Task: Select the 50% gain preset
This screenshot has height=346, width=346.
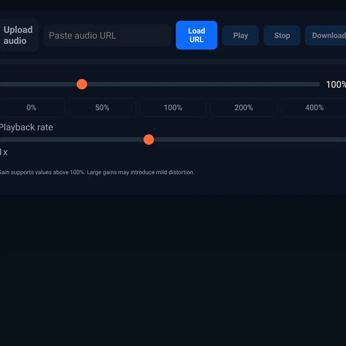Action: (102, 107)
